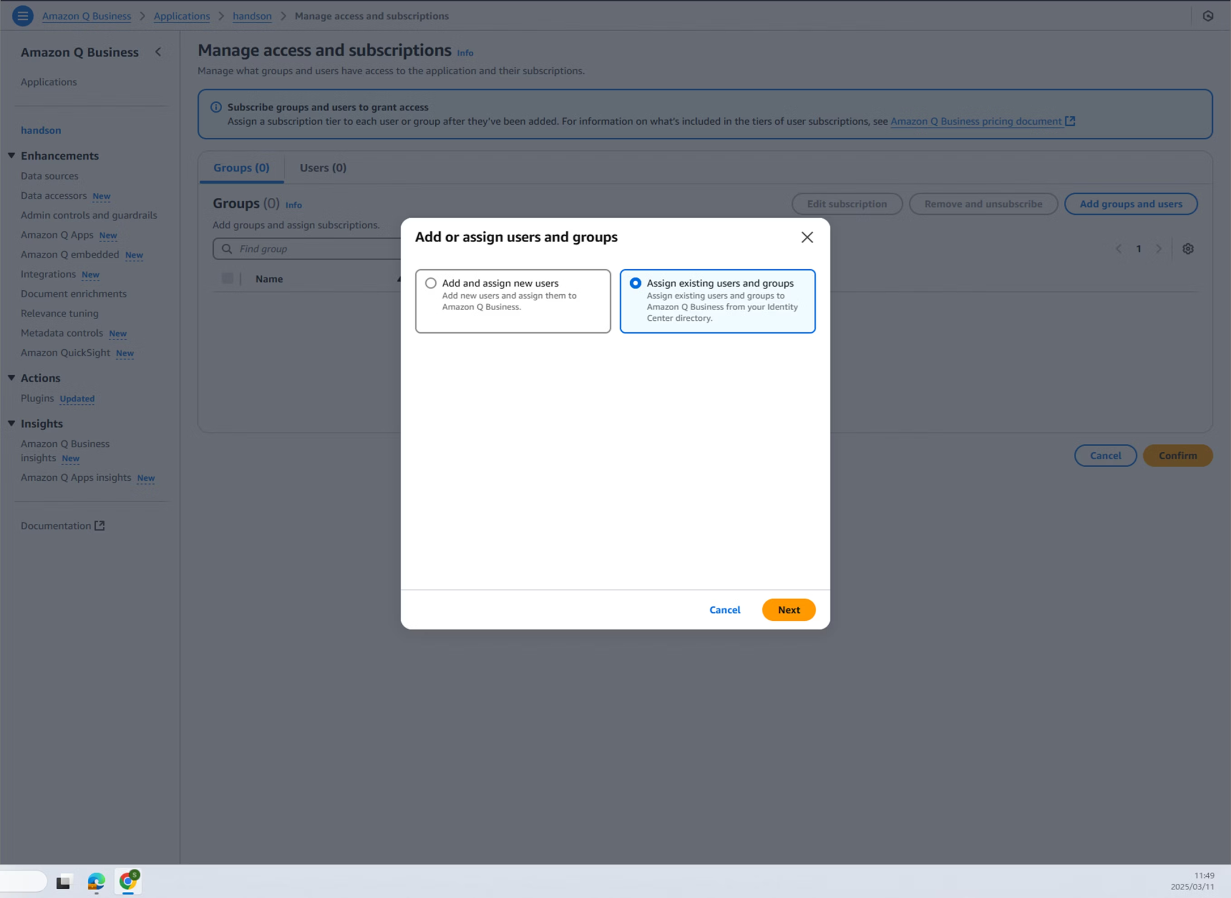This screenshot has height=898, width=1231.
Task: Open Microsoft Edge from the taskbar
Action: (x=96, y=882)
